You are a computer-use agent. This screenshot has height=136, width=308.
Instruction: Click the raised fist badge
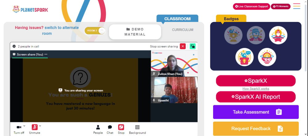pos(256,35)
